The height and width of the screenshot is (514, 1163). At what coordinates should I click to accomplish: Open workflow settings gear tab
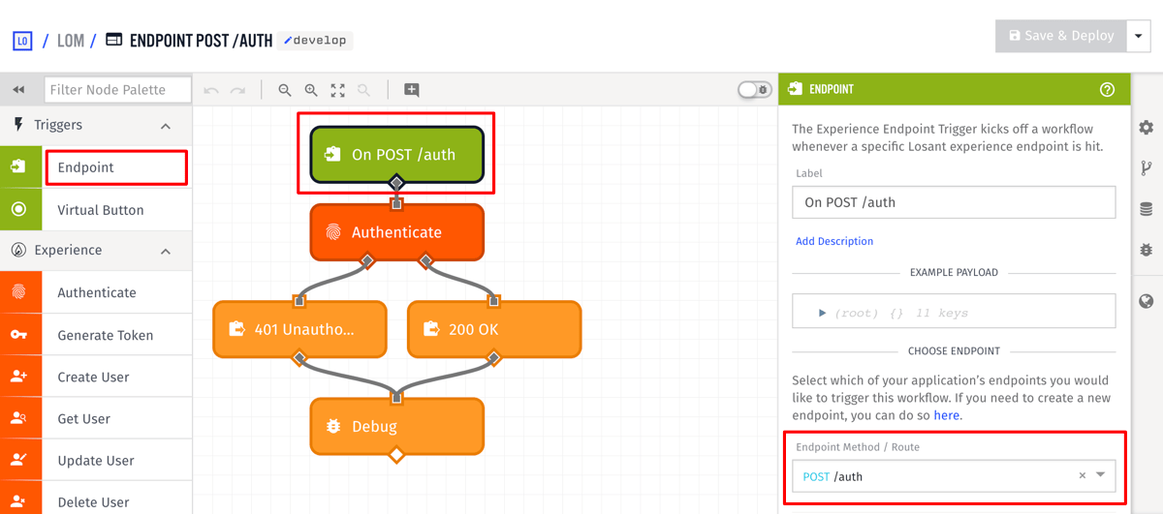tap(1147, 127)
